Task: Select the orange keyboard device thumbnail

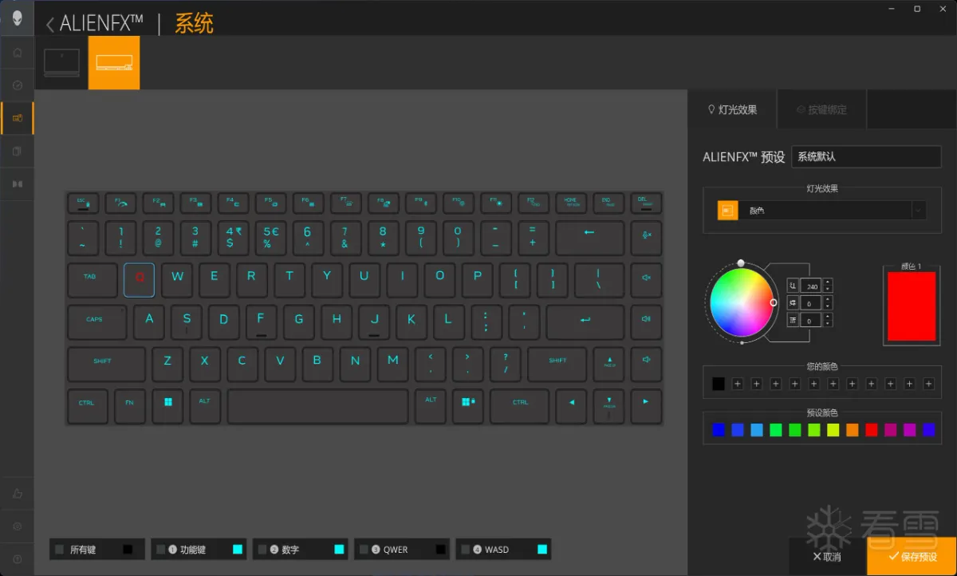Action: 113,62
